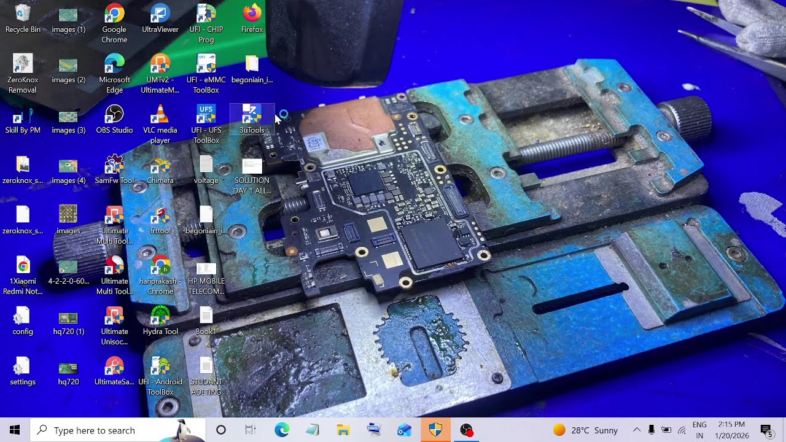Open the UltraViewer desktop shortcut
786x442 pixels.
click(160, 18)
